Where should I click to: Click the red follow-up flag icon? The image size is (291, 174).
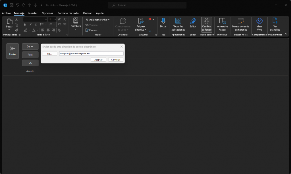[150, 20]
